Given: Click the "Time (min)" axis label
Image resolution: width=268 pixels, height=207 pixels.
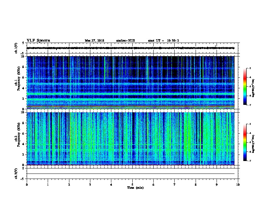Looking at the screenshot, I should (x=135, y=188).
